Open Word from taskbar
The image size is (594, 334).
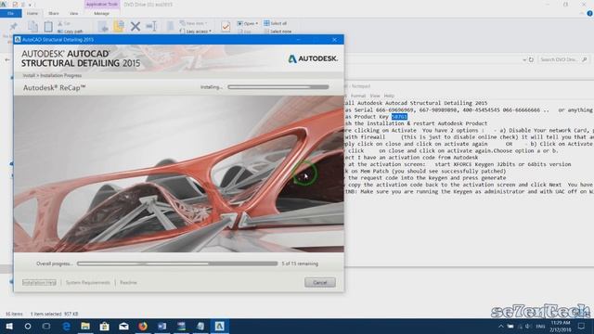161,326
